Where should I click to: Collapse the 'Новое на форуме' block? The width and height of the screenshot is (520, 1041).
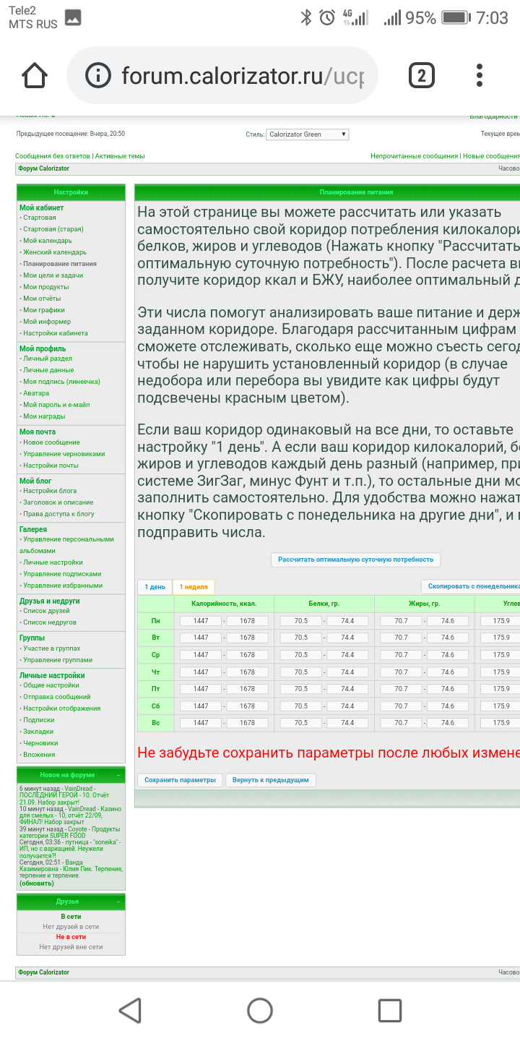click(x=118, y=775)
